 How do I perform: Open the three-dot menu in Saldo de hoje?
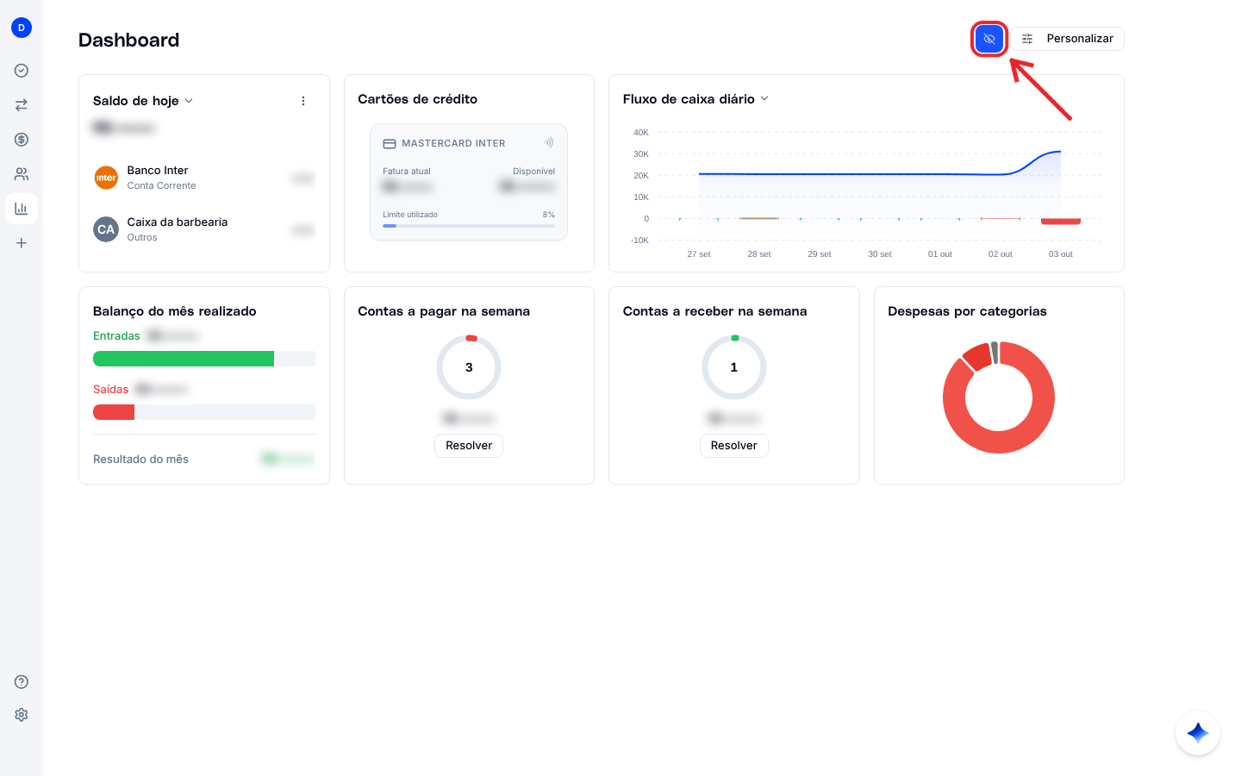click(x=303, y=101)
